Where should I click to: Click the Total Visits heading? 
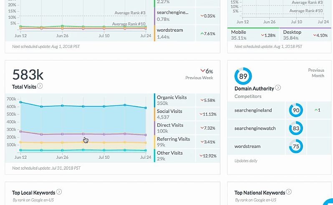point(24,87)
